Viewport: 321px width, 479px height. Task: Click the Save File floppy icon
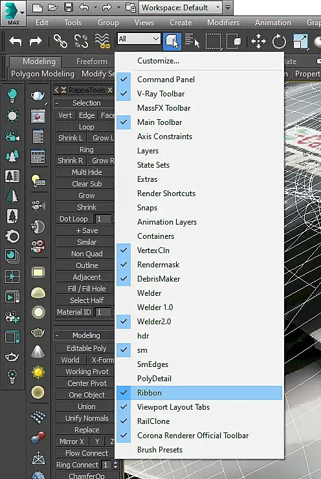point(69,7)
